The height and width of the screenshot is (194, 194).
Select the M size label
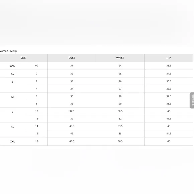tap(12, 97)
